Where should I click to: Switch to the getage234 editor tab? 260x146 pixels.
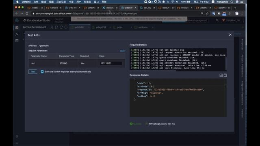pos(101,27)
